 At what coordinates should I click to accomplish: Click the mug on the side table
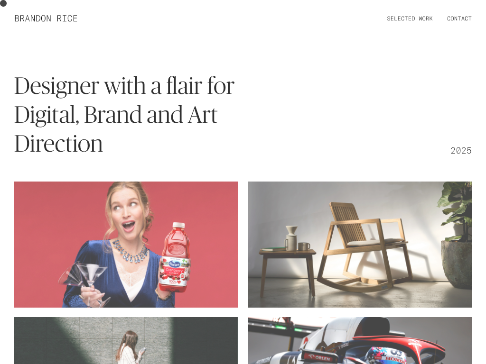(x=304, y=246)
